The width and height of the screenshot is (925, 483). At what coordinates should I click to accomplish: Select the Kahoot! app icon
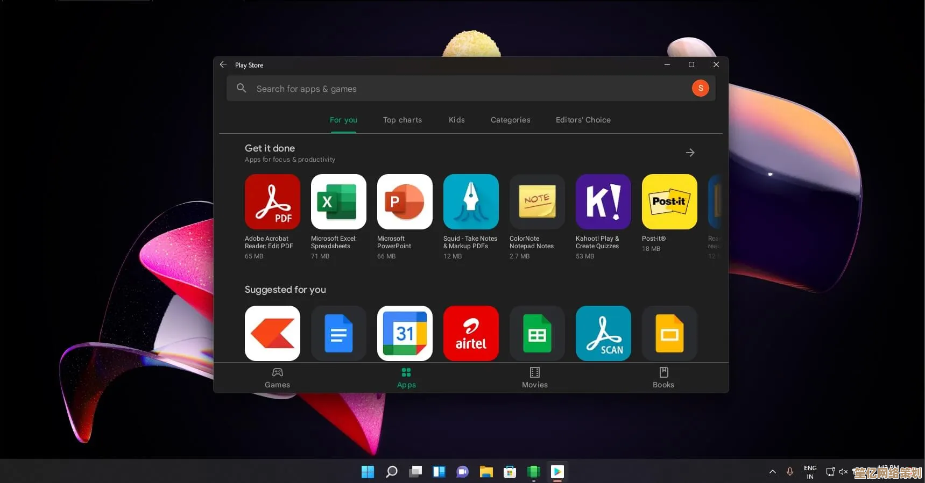603,202
